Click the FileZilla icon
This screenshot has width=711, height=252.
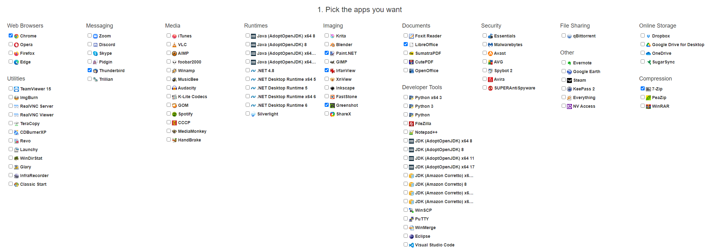pyautogui.click(x=411, y=124)
